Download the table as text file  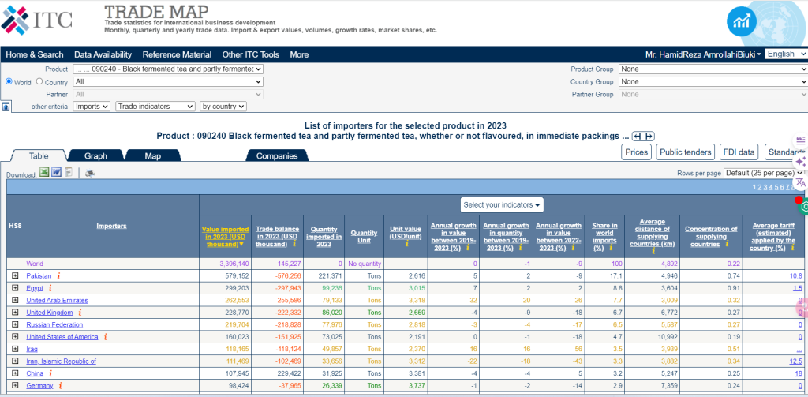pyautogui.click(x=69, y=173)
